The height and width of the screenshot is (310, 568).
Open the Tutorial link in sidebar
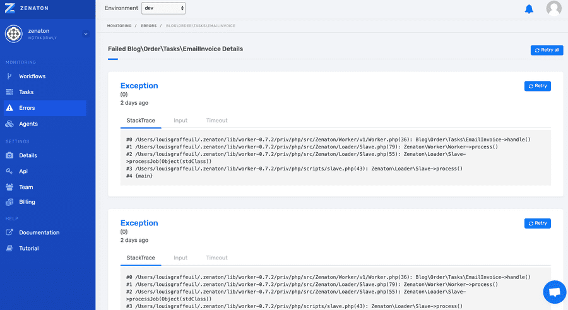coord(29,248)
